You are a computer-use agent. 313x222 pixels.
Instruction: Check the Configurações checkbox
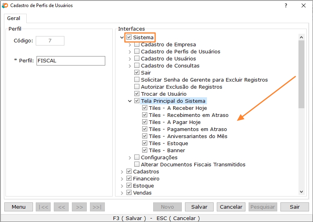coord(137,157)
